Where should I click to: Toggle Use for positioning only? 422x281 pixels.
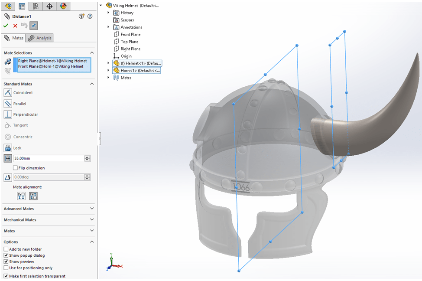(x=6, y=268)
